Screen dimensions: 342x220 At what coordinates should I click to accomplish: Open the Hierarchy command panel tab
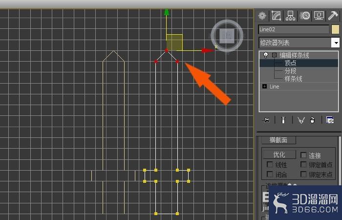click(290, 16)
